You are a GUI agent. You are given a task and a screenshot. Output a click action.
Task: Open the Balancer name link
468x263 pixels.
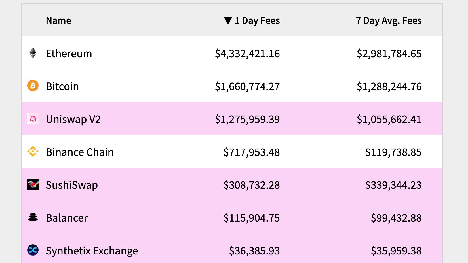click(x=67, y=218)
